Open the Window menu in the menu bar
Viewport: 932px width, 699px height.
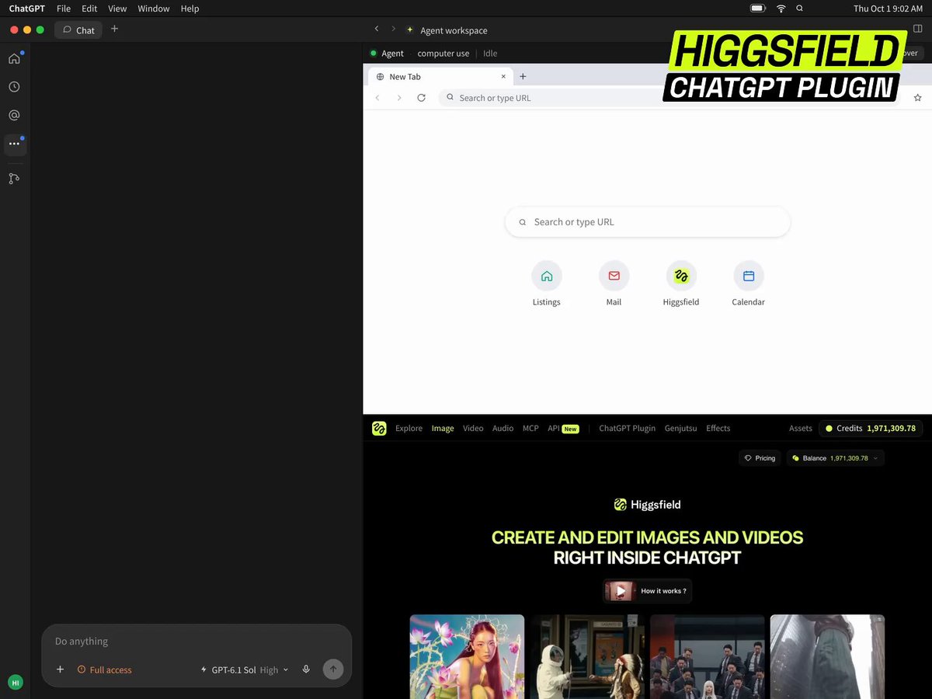[154, 9]
